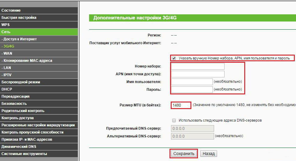Focus the Имя пользователя text field
Screen dimensions: 296x161
coord(192,82)
